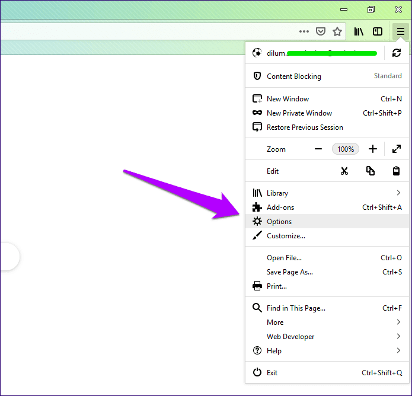Open the hamburger application menu button
The image size is (412, 396).
tap(400, 31)
